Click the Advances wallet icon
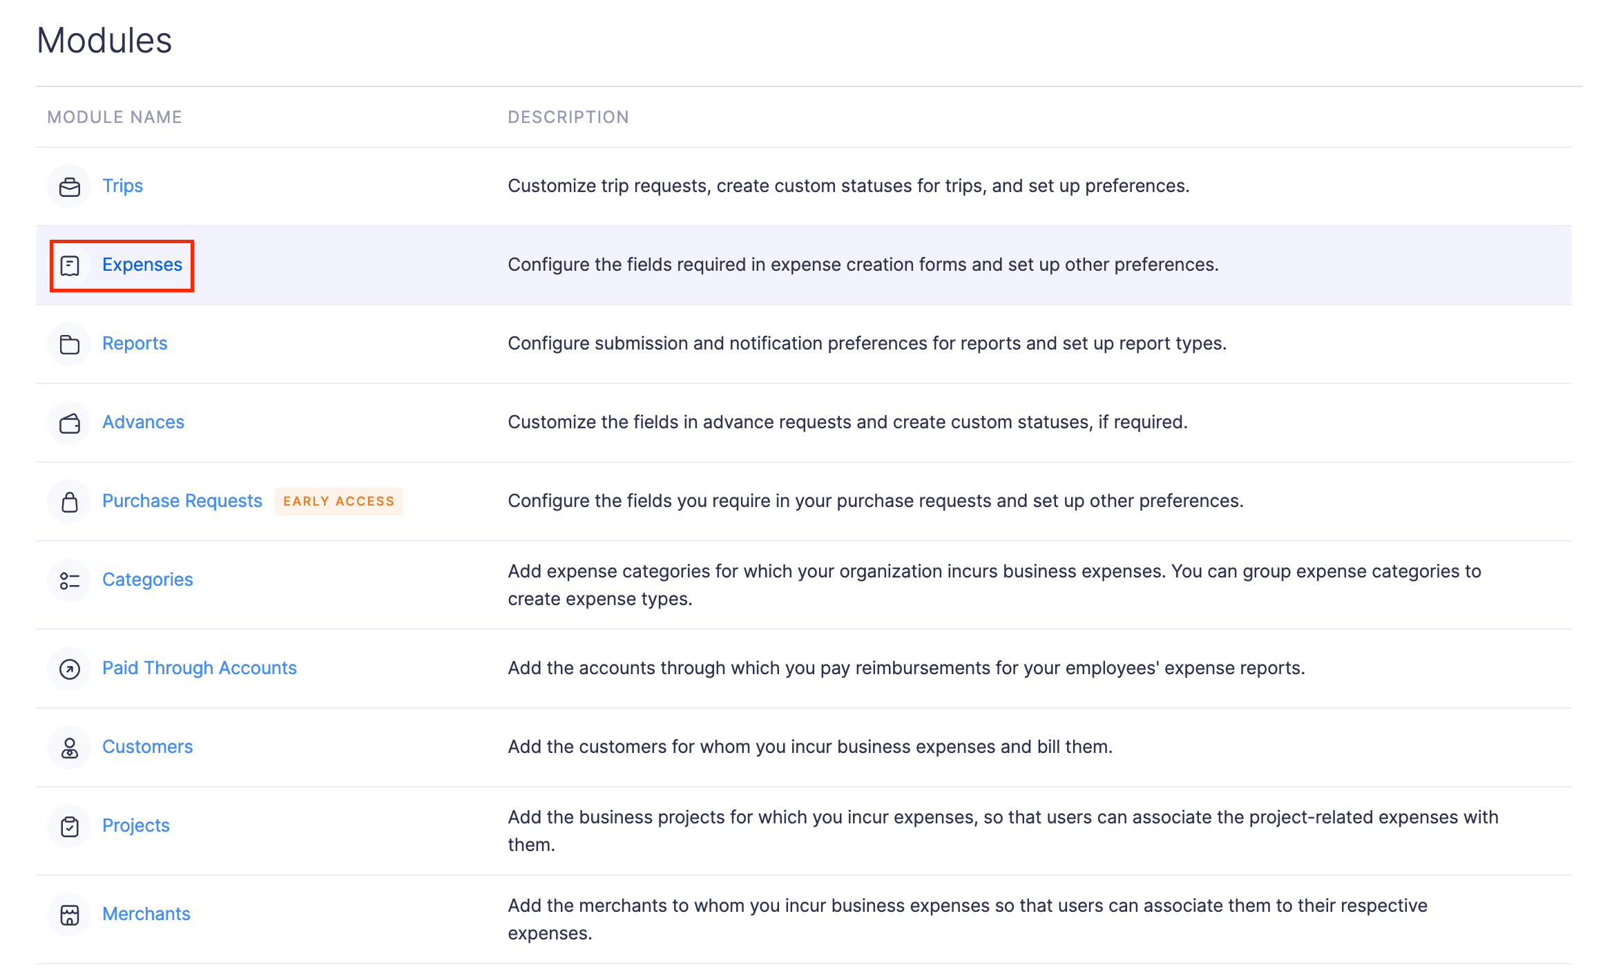The width and height of the screenshot is (1605, 974). pyautogui.click(x=70, y=423)
